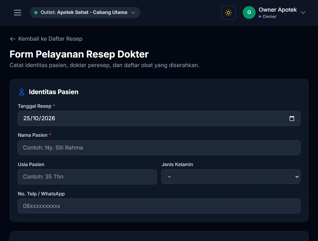Toggle light mode with sun icon
The height and width of the screenshot is (241, 318).
[x=228, y=12]
